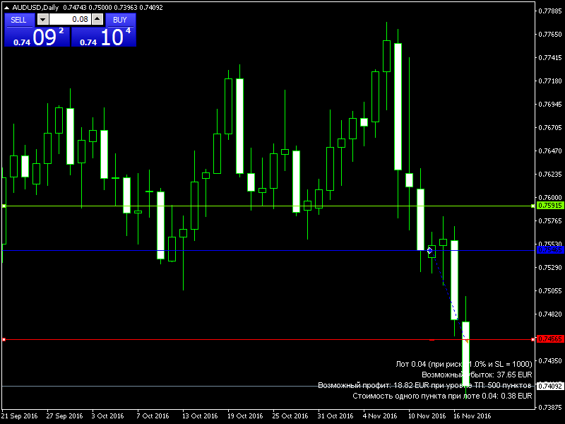565x424 pixels.
Task: Click the AUDUSD,Daily chart title
Action: pos(35,7)
